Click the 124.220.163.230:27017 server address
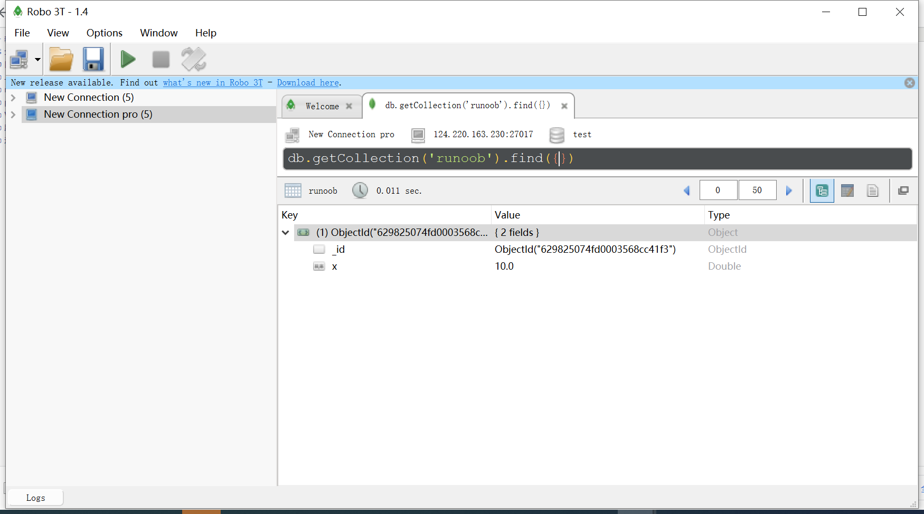 click(x=484, y=135)
